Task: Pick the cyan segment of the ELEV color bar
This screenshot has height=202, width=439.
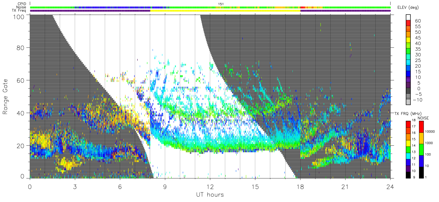Action: click(x=408, y=62)
